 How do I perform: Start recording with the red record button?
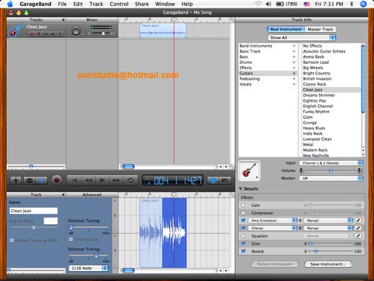coord(57,180)
